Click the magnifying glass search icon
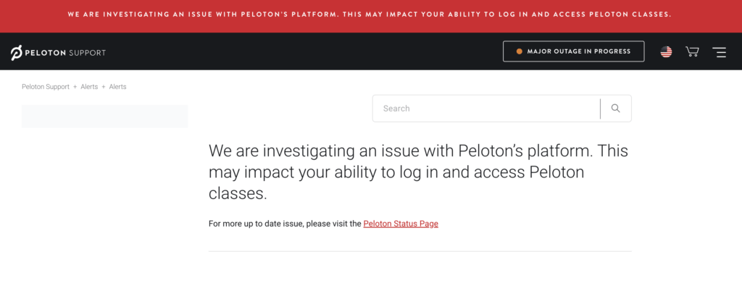 pos(616,108)
